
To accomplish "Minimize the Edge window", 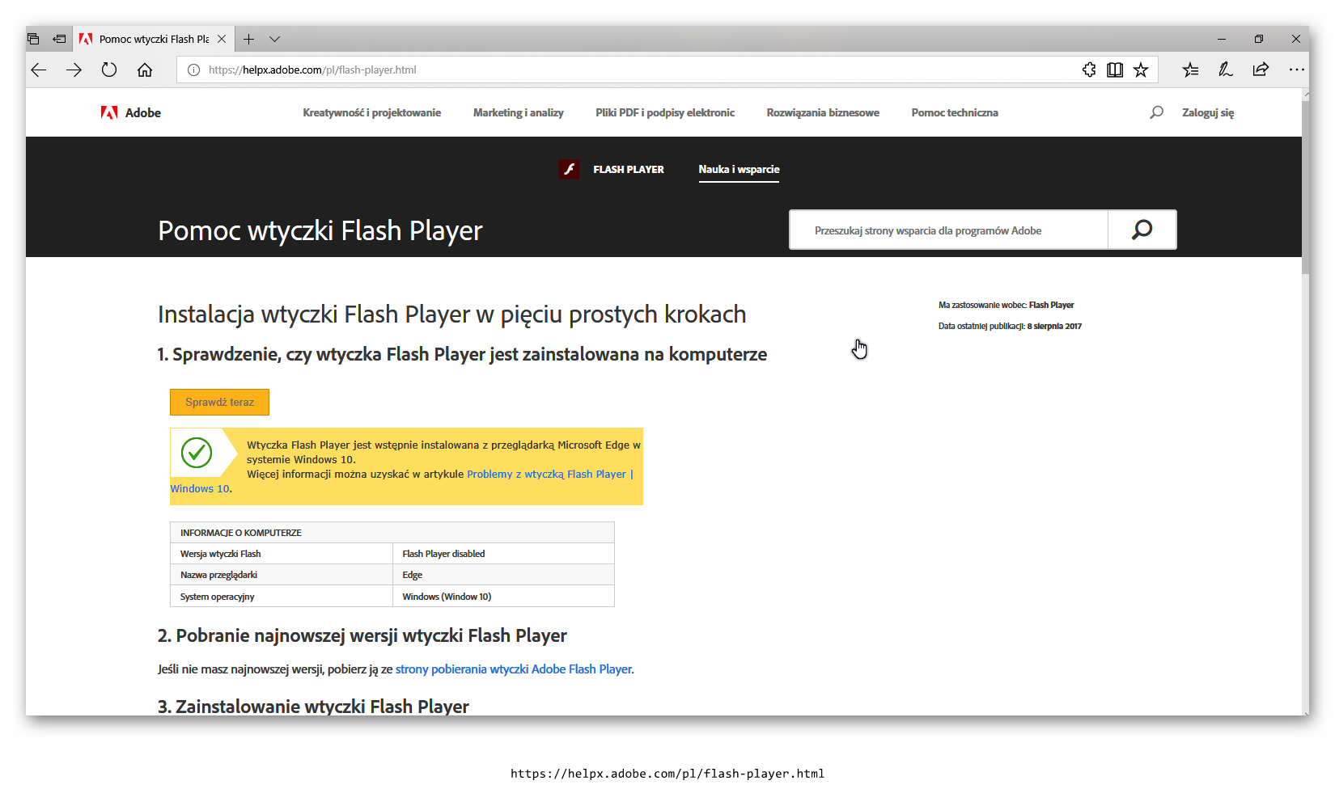I will [1222, 39].
